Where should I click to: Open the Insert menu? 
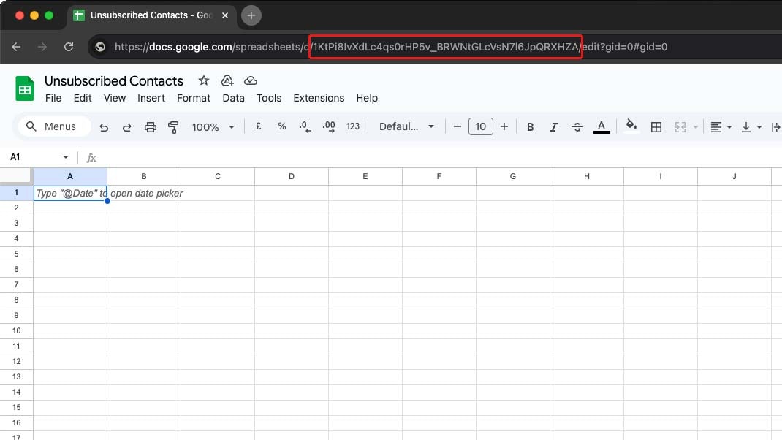click(x=151, y=98)
